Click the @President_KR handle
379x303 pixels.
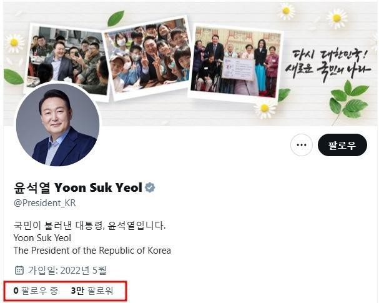click(x=45, y=203)
